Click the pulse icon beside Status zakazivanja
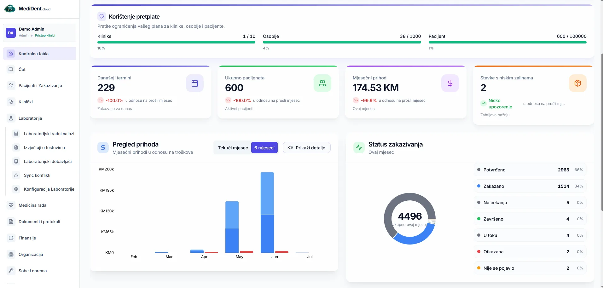Image resolution: width=603 pixels, height=288 pixels. [359, 147]
